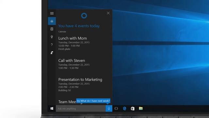The image size is (209, 118).
Task: Click the '1:00 PM - 1:30 PM' time text
Action: tap(68, 68)
